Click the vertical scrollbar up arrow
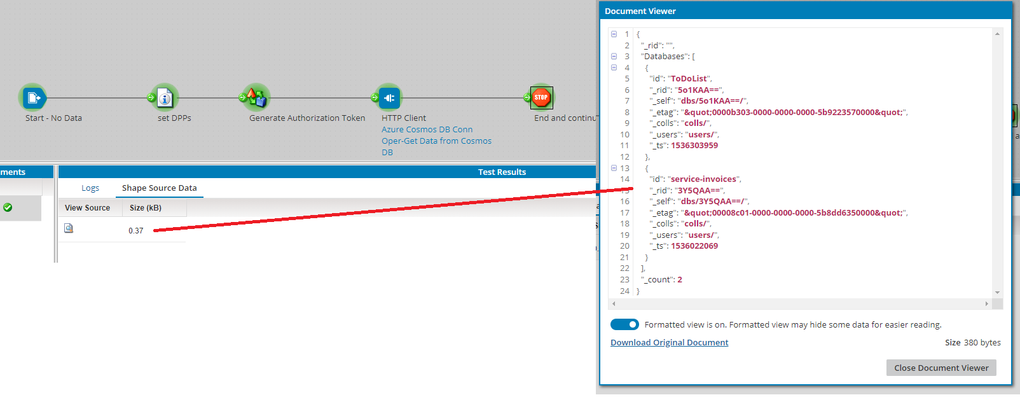This screenshot has width=1020, height=402. tap(997, 34)
